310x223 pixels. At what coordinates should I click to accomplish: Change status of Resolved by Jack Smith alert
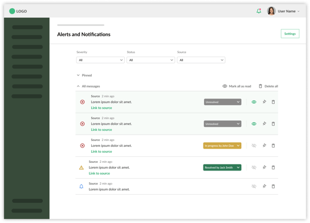(222, 168)
